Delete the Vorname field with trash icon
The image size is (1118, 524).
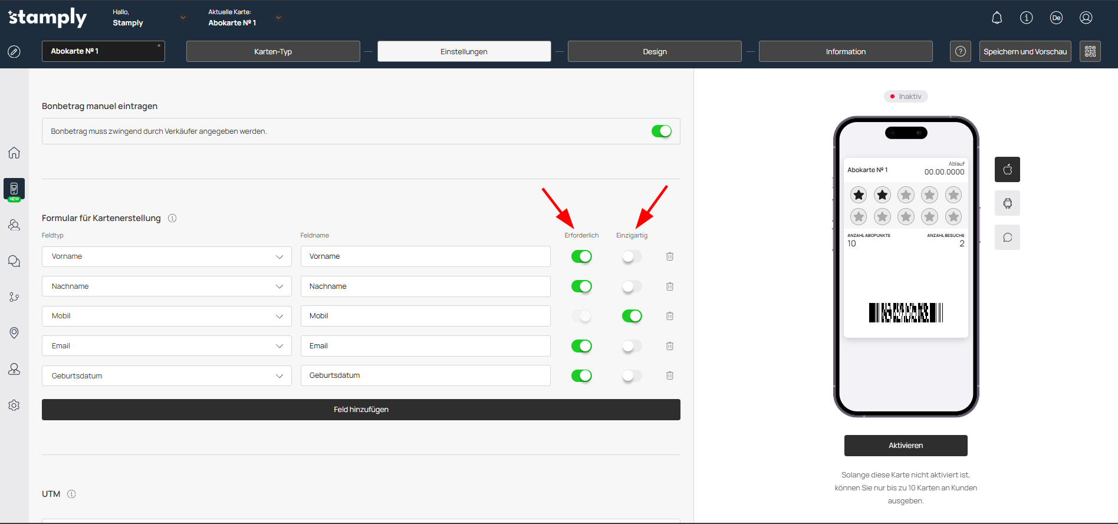pos(670,256)
